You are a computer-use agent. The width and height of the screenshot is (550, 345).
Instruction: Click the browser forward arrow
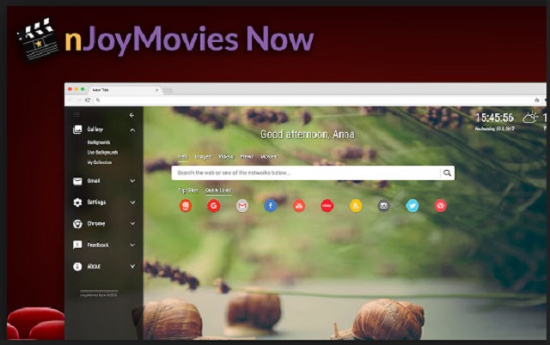78,100
